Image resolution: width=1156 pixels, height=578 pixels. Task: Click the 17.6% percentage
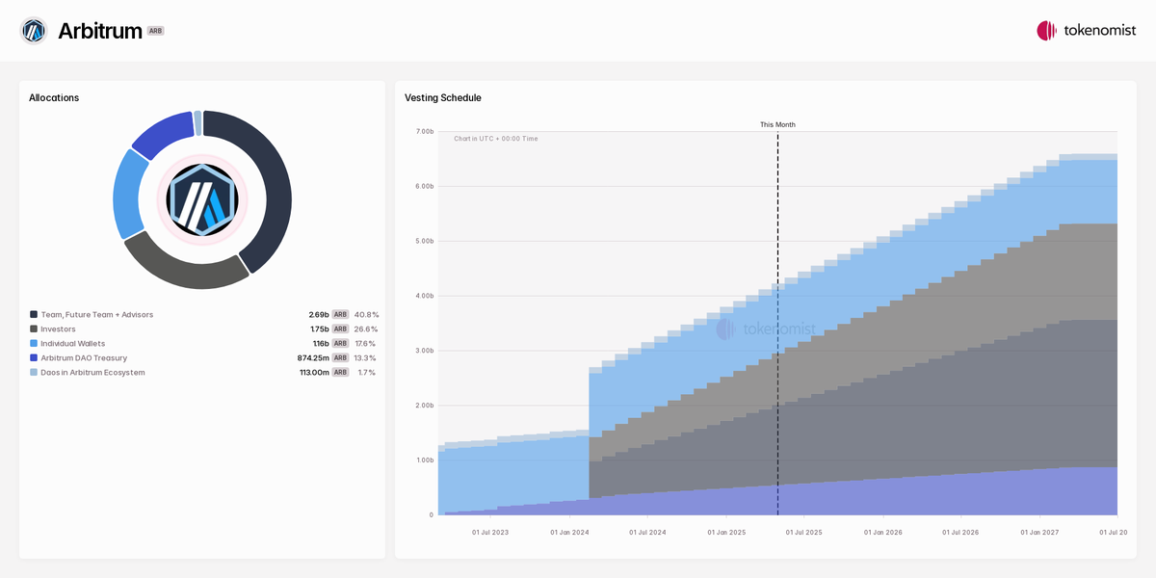click(x=366, y=344)
